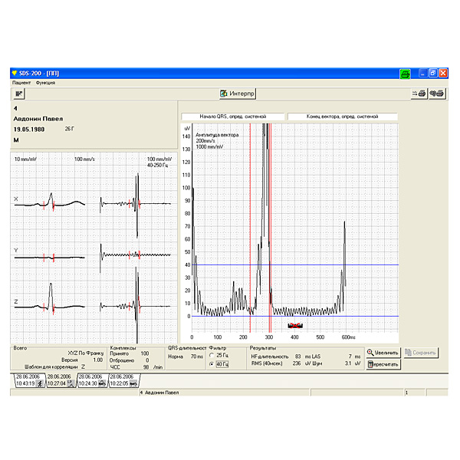The image size is (460, 460).
Task: Click the red-black marker below the graph
Action: coord(296,325)
